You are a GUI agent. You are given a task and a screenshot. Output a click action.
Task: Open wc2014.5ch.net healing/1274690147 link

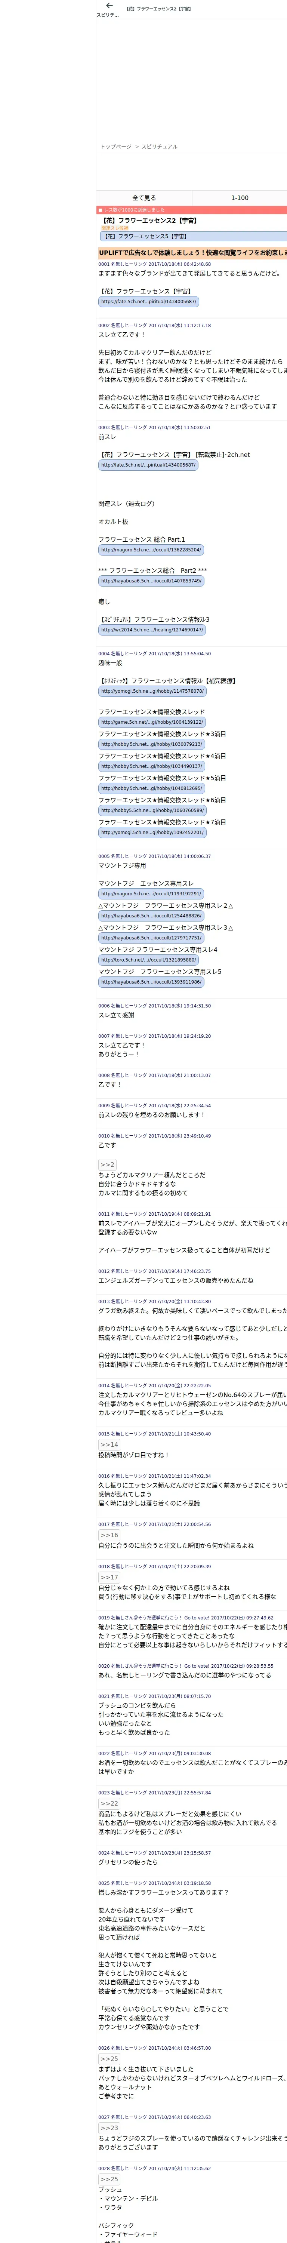point(151,630)
